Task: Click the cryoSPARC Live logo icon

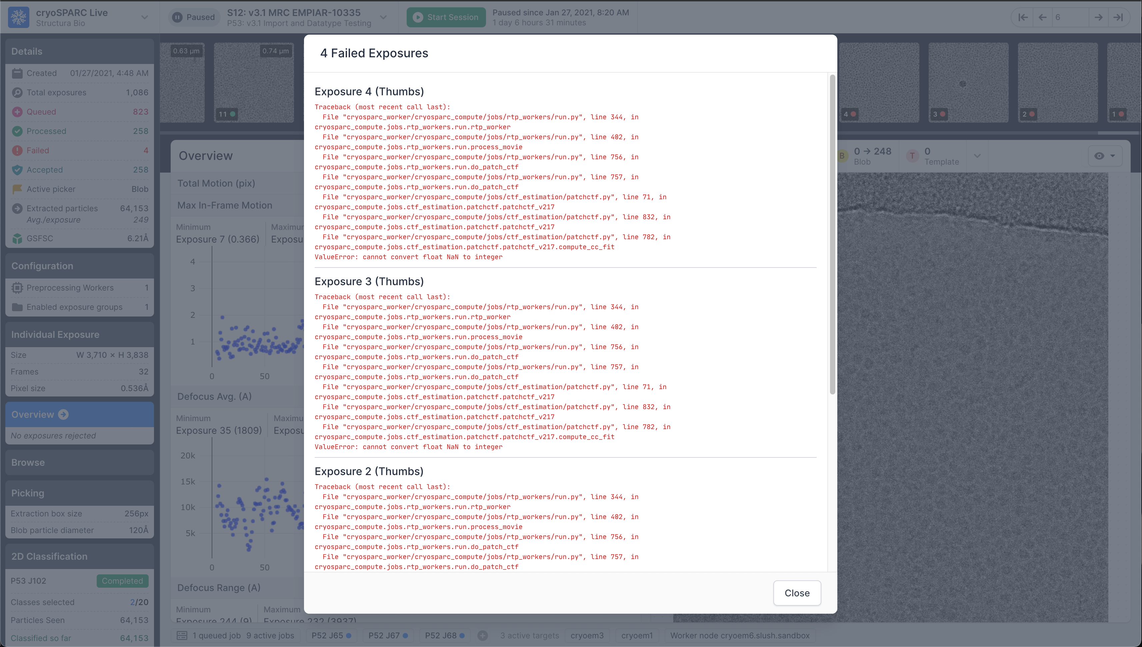Action: click(19, 17)
